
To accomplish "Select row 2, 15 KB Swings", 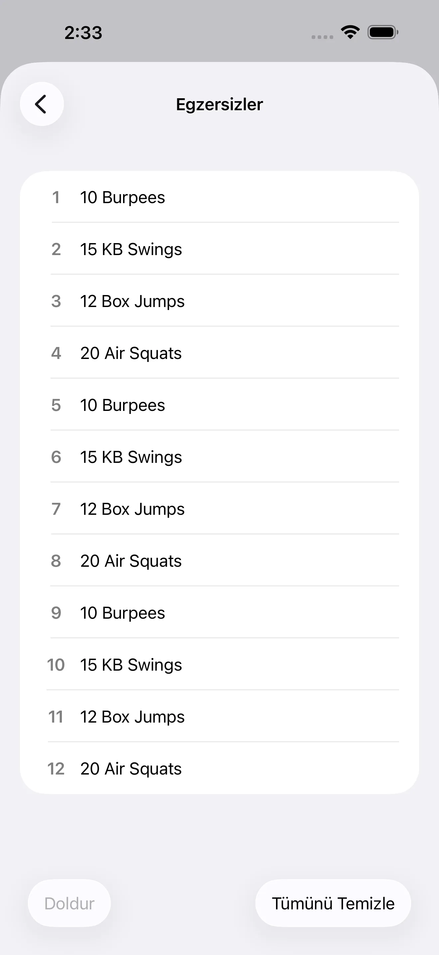I will [x=219, y=249].
